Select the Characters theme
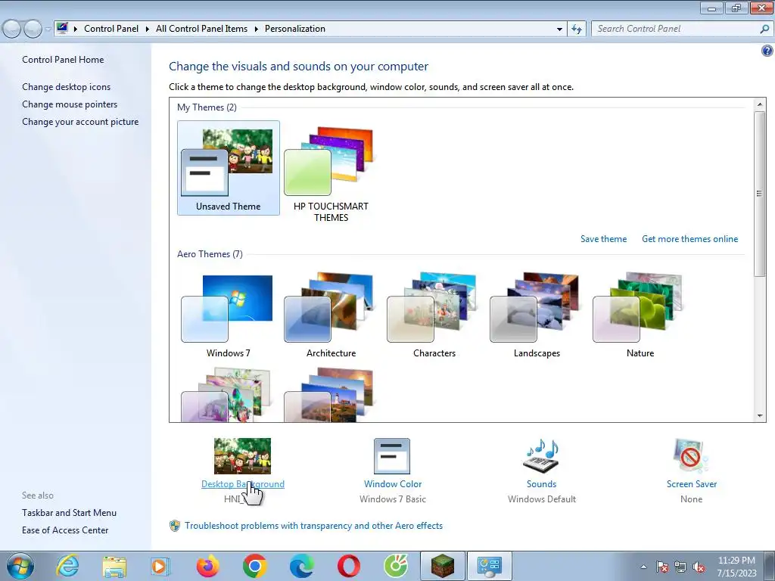 pyautogui.click(x=434, y=315)
